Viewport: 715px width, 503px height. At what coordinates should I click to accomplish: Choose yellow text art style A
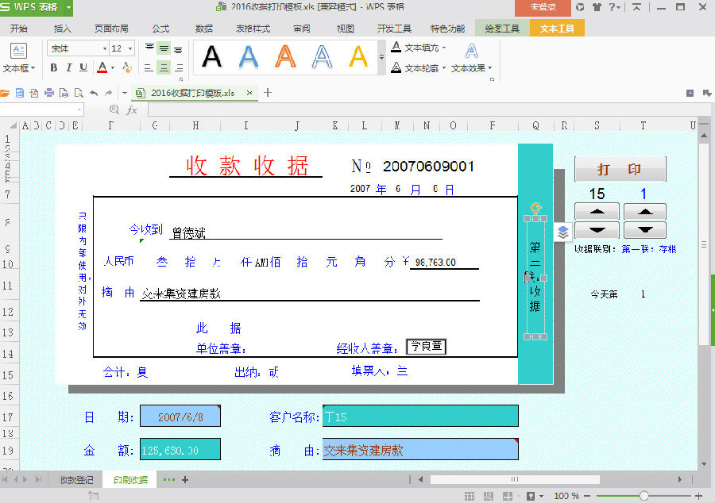[358, 57]
